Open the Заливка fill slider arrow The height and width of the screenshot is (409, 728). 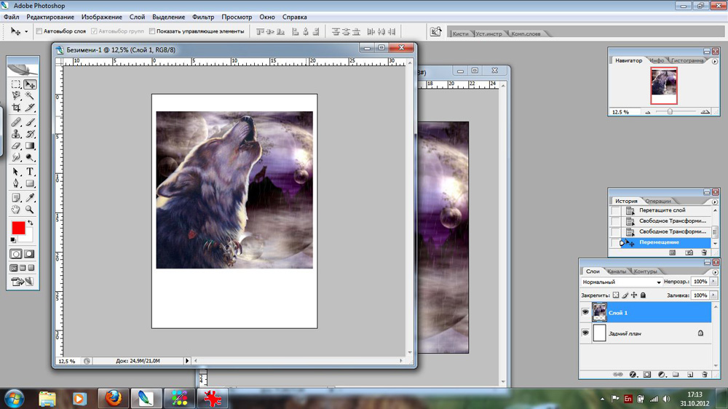tap(713, 295)
